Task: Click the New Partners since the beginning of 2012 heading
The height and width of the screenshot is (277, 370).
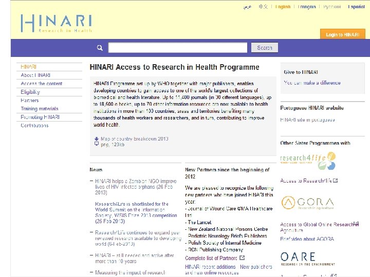Action: [227, 173]
